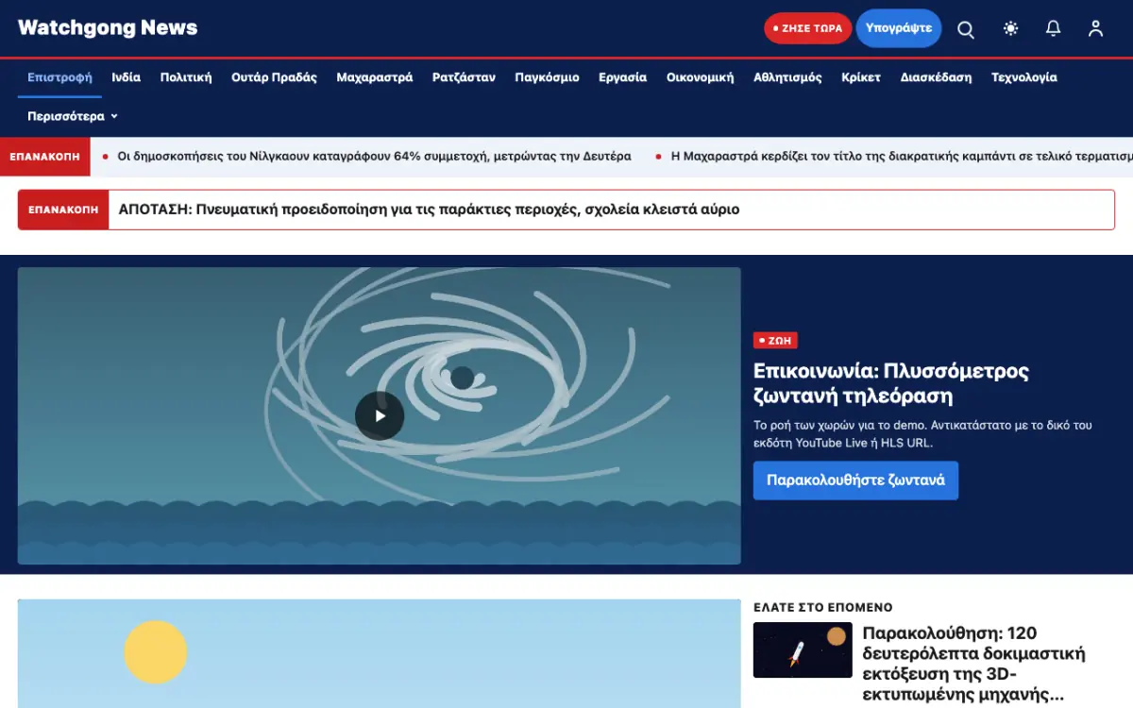Click the Υπογράψτε subscribe button
This screenshot has height=708, width=1133.
pos(899,28)
